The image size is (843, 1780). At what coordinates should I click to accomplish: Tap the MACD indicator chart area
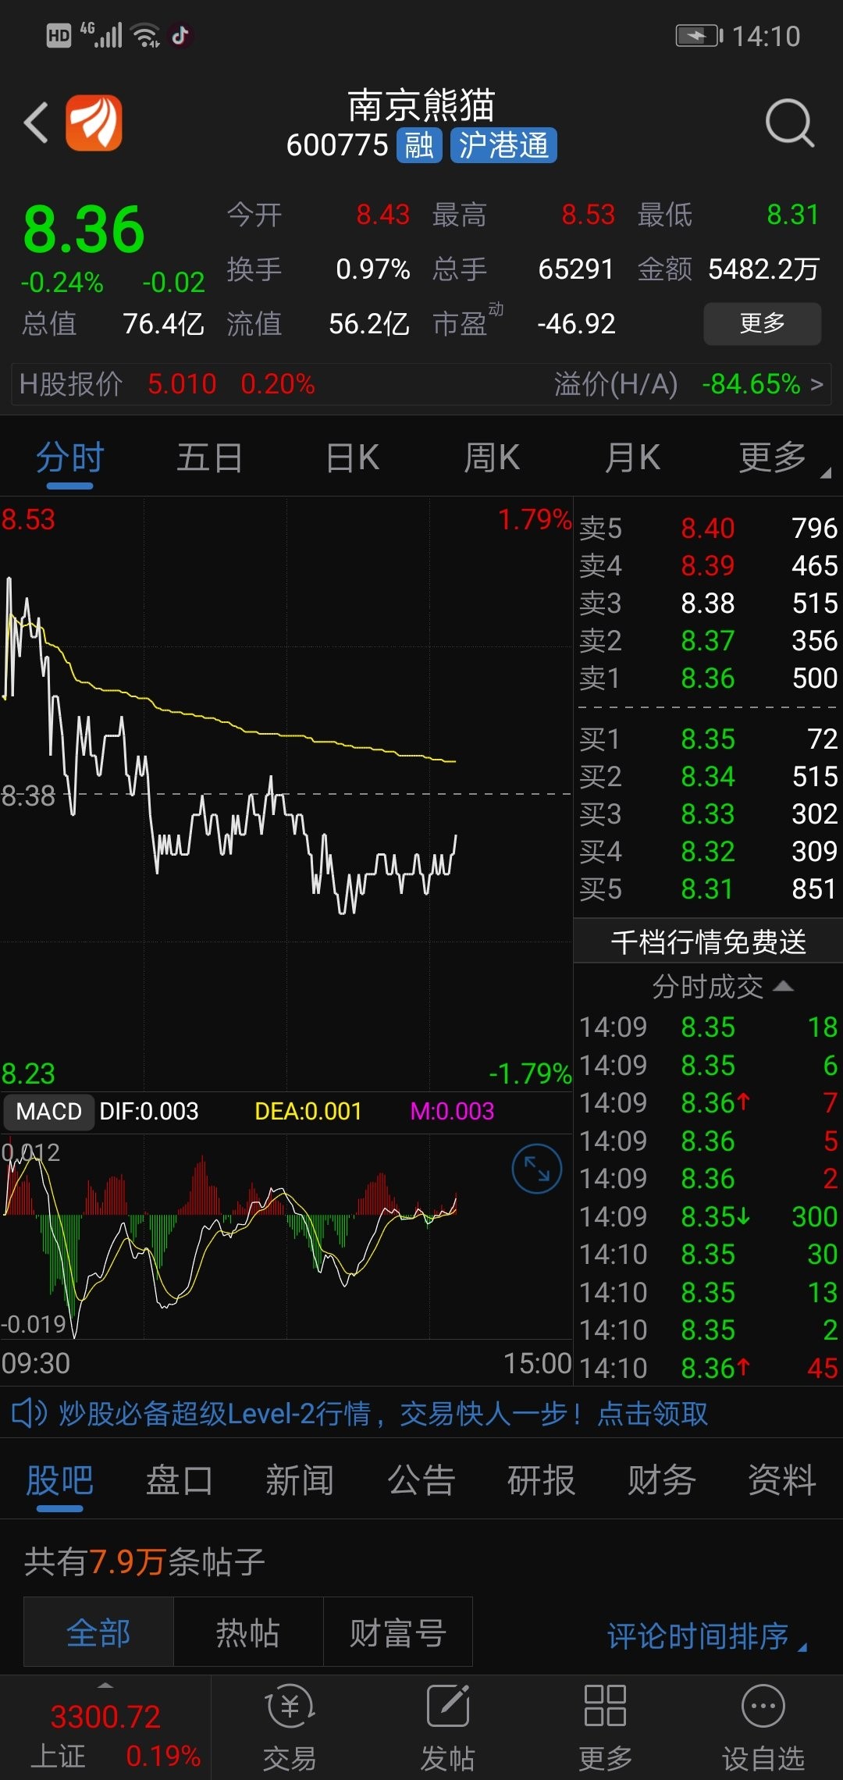[286, 1237]
